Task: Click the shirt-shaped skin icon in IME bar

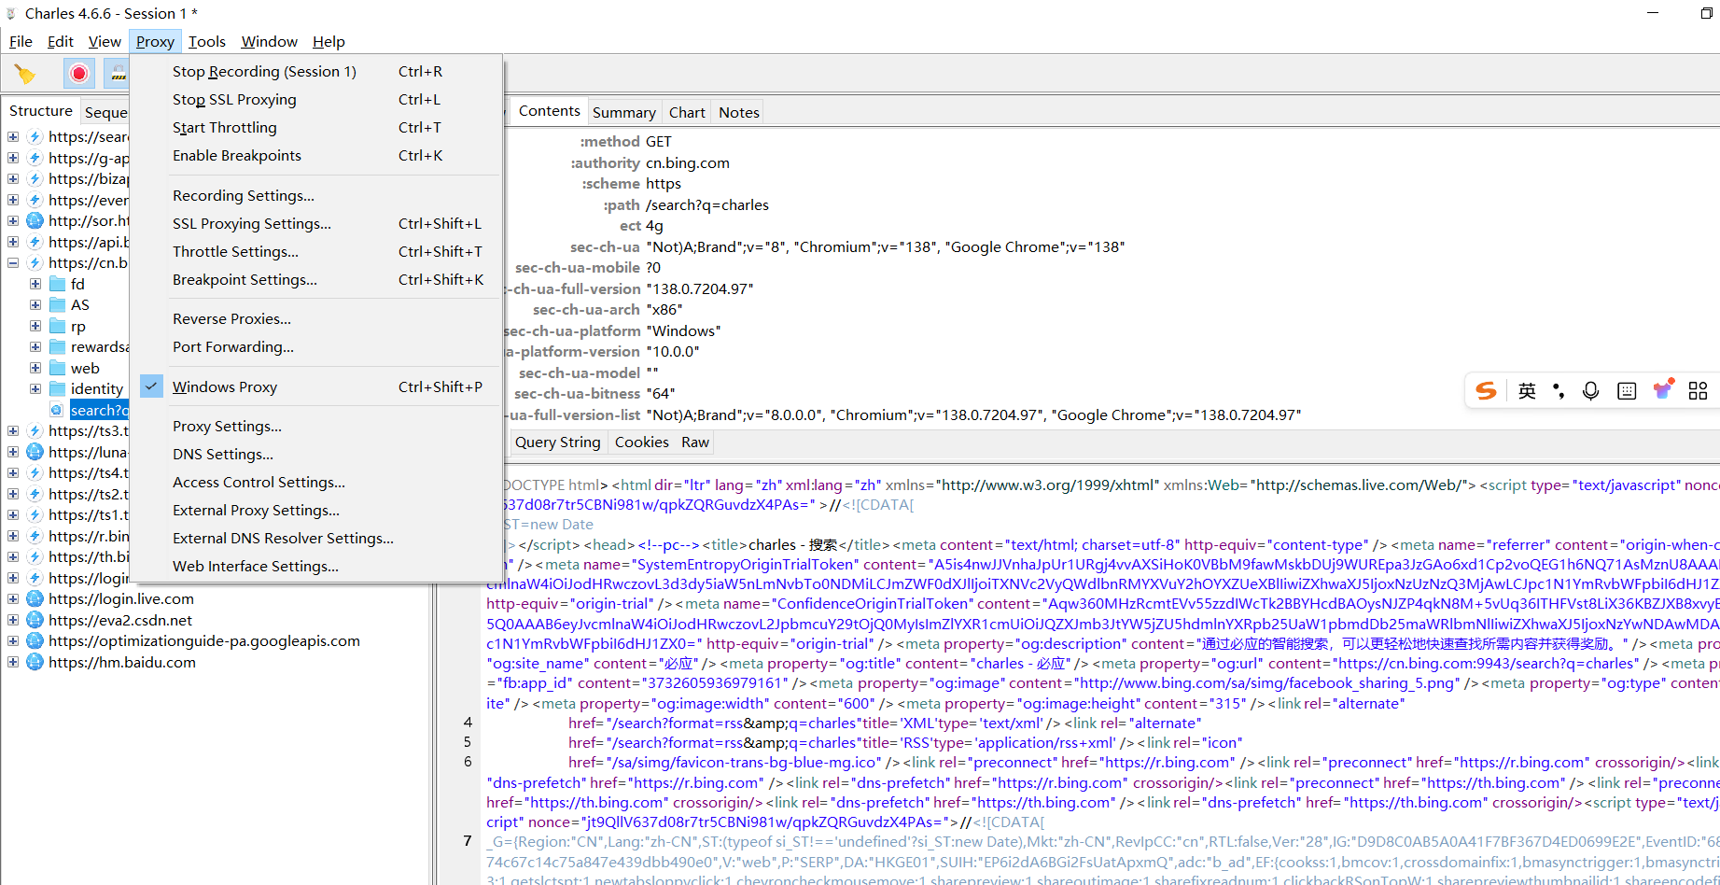Action: pos(1663,388)
